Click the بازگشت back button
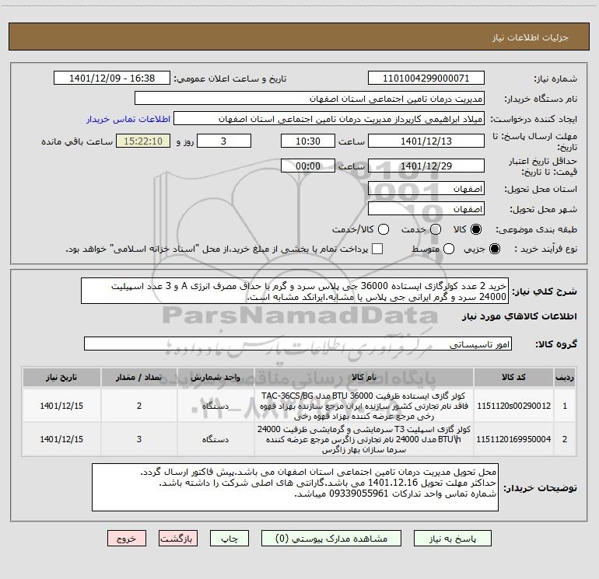The width and height of the screenshot is (599, 579). 178,538
